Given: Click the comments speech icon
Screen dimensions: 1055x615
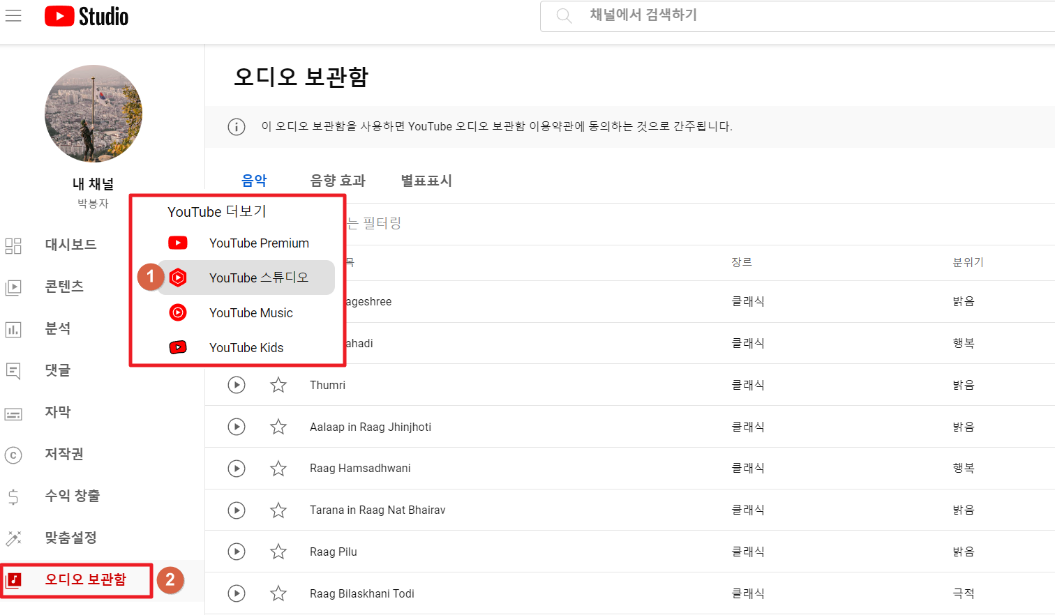Looking at the screenshot, I should (13, 371).
